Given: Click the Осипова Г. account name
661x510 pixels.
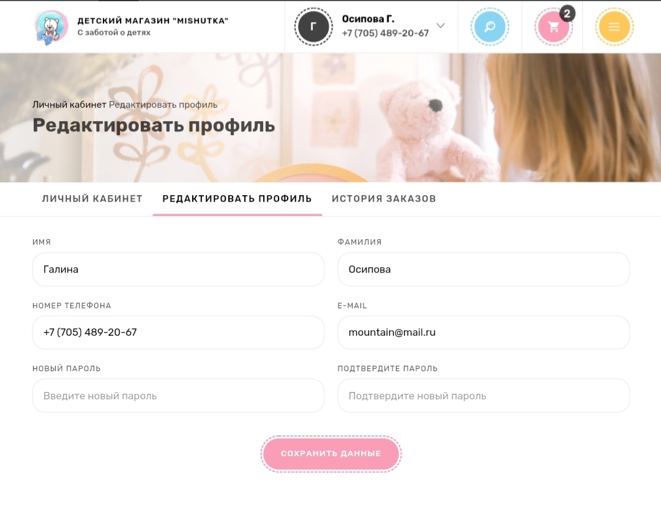Looking at the screenshot, I should [368, 19].
